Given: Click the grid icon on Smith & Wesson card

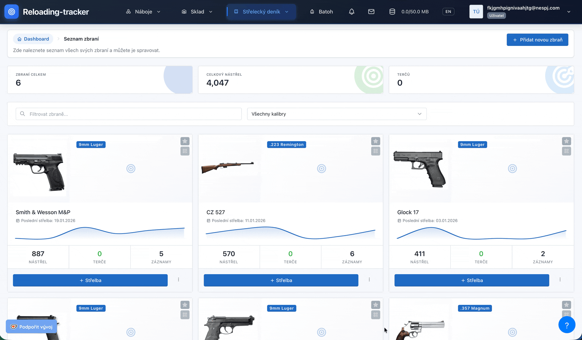Looking at the screenshot, I should 185,151.
